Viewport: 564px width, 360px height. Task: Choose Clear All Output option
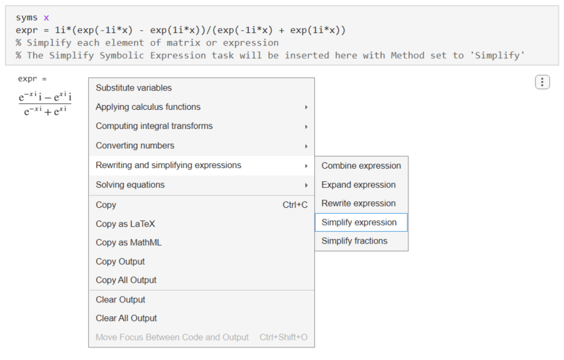(126, 318)
